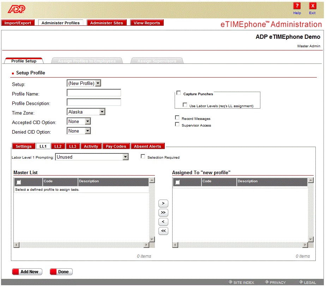Click Master List scroll right arrow
The image size is (326, 287).
[x=146, y=245]
